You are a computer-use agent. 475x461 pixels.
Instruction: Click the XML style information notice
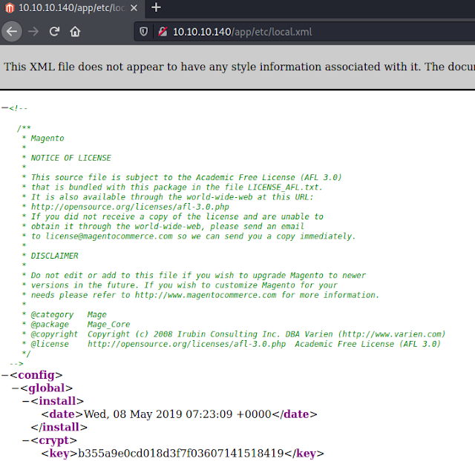(239, 67)
